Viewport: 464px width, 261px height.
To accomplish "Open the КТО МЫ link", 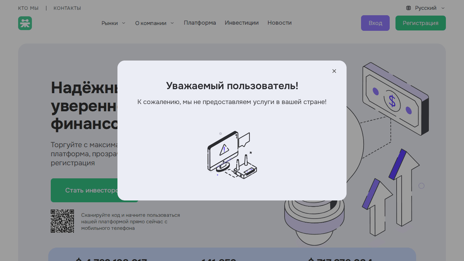I will (x=28, y=8).
